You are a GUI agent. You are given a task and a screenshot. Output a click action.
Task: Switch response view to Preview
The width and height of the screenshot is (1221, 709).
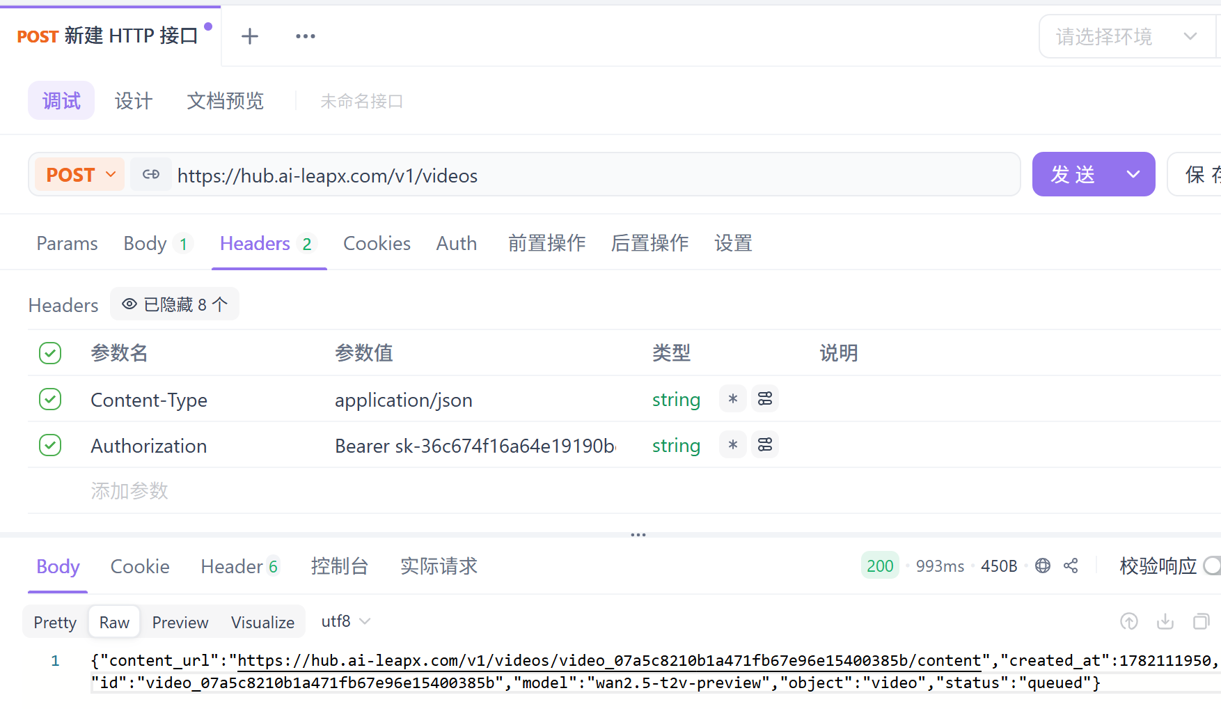pos(180,622)
